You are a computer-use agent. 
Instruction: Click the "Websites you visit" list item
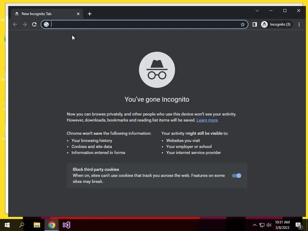click(183, 141)
